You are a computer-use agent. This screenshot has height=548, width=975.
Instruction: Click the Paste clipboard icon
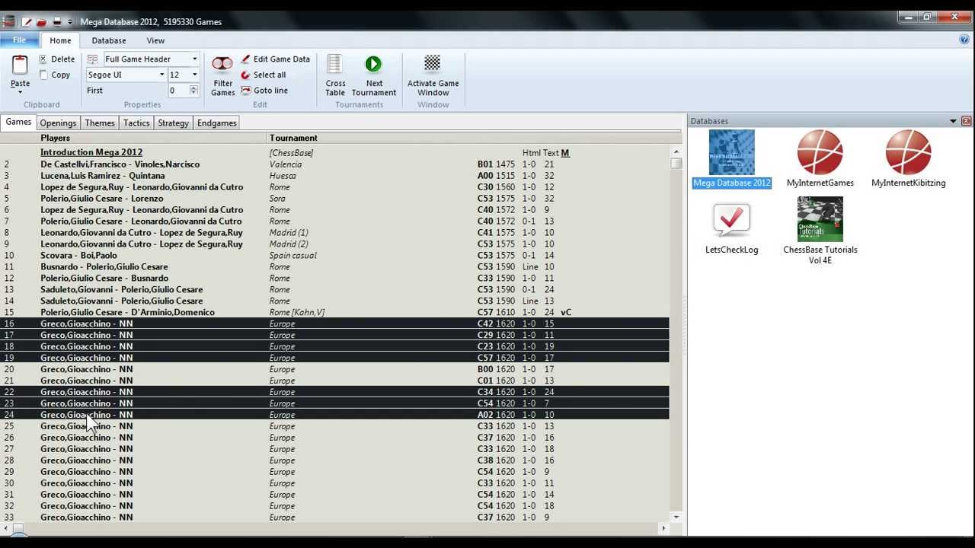click(20, 65)
